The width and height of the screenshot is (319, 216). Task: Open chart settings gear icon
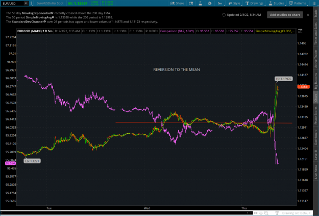(210, 3)
